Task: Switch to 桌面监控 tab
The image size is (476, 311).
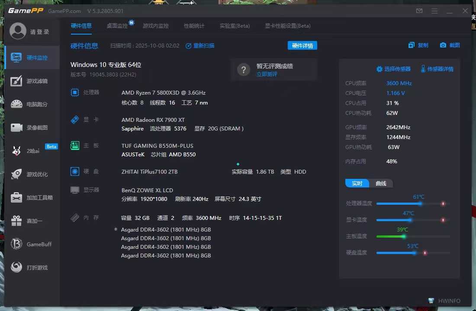Action: [x=117, y=26]
